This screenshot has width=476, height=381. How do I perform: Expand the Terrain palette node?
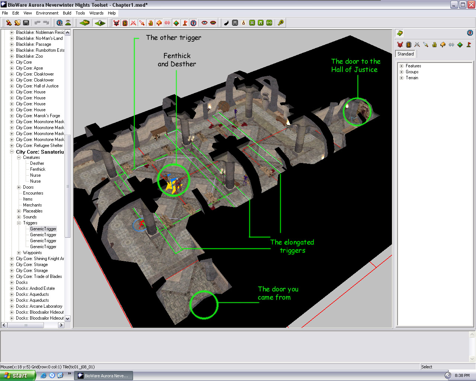401,78
